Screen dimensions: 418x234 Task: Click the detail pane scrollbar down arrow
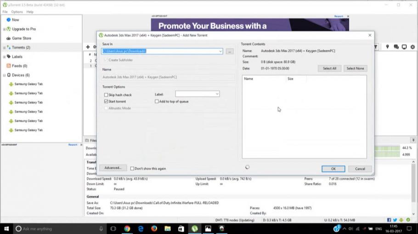413,214
